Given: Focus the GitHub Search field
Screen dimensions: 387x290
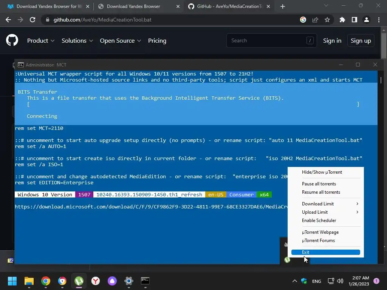Looking at the screenshot, I should (271, 40).
